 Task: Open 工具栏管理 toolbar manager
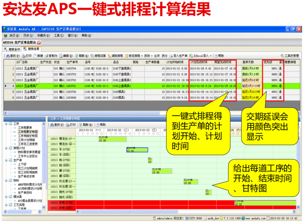[x=290, y=56]
